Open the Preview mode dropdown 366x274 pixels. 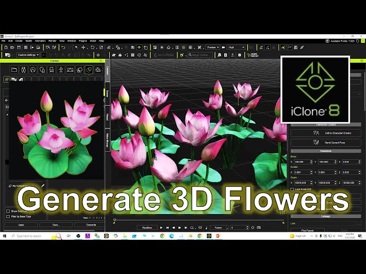pyautogui.click(x=213, y=47)
